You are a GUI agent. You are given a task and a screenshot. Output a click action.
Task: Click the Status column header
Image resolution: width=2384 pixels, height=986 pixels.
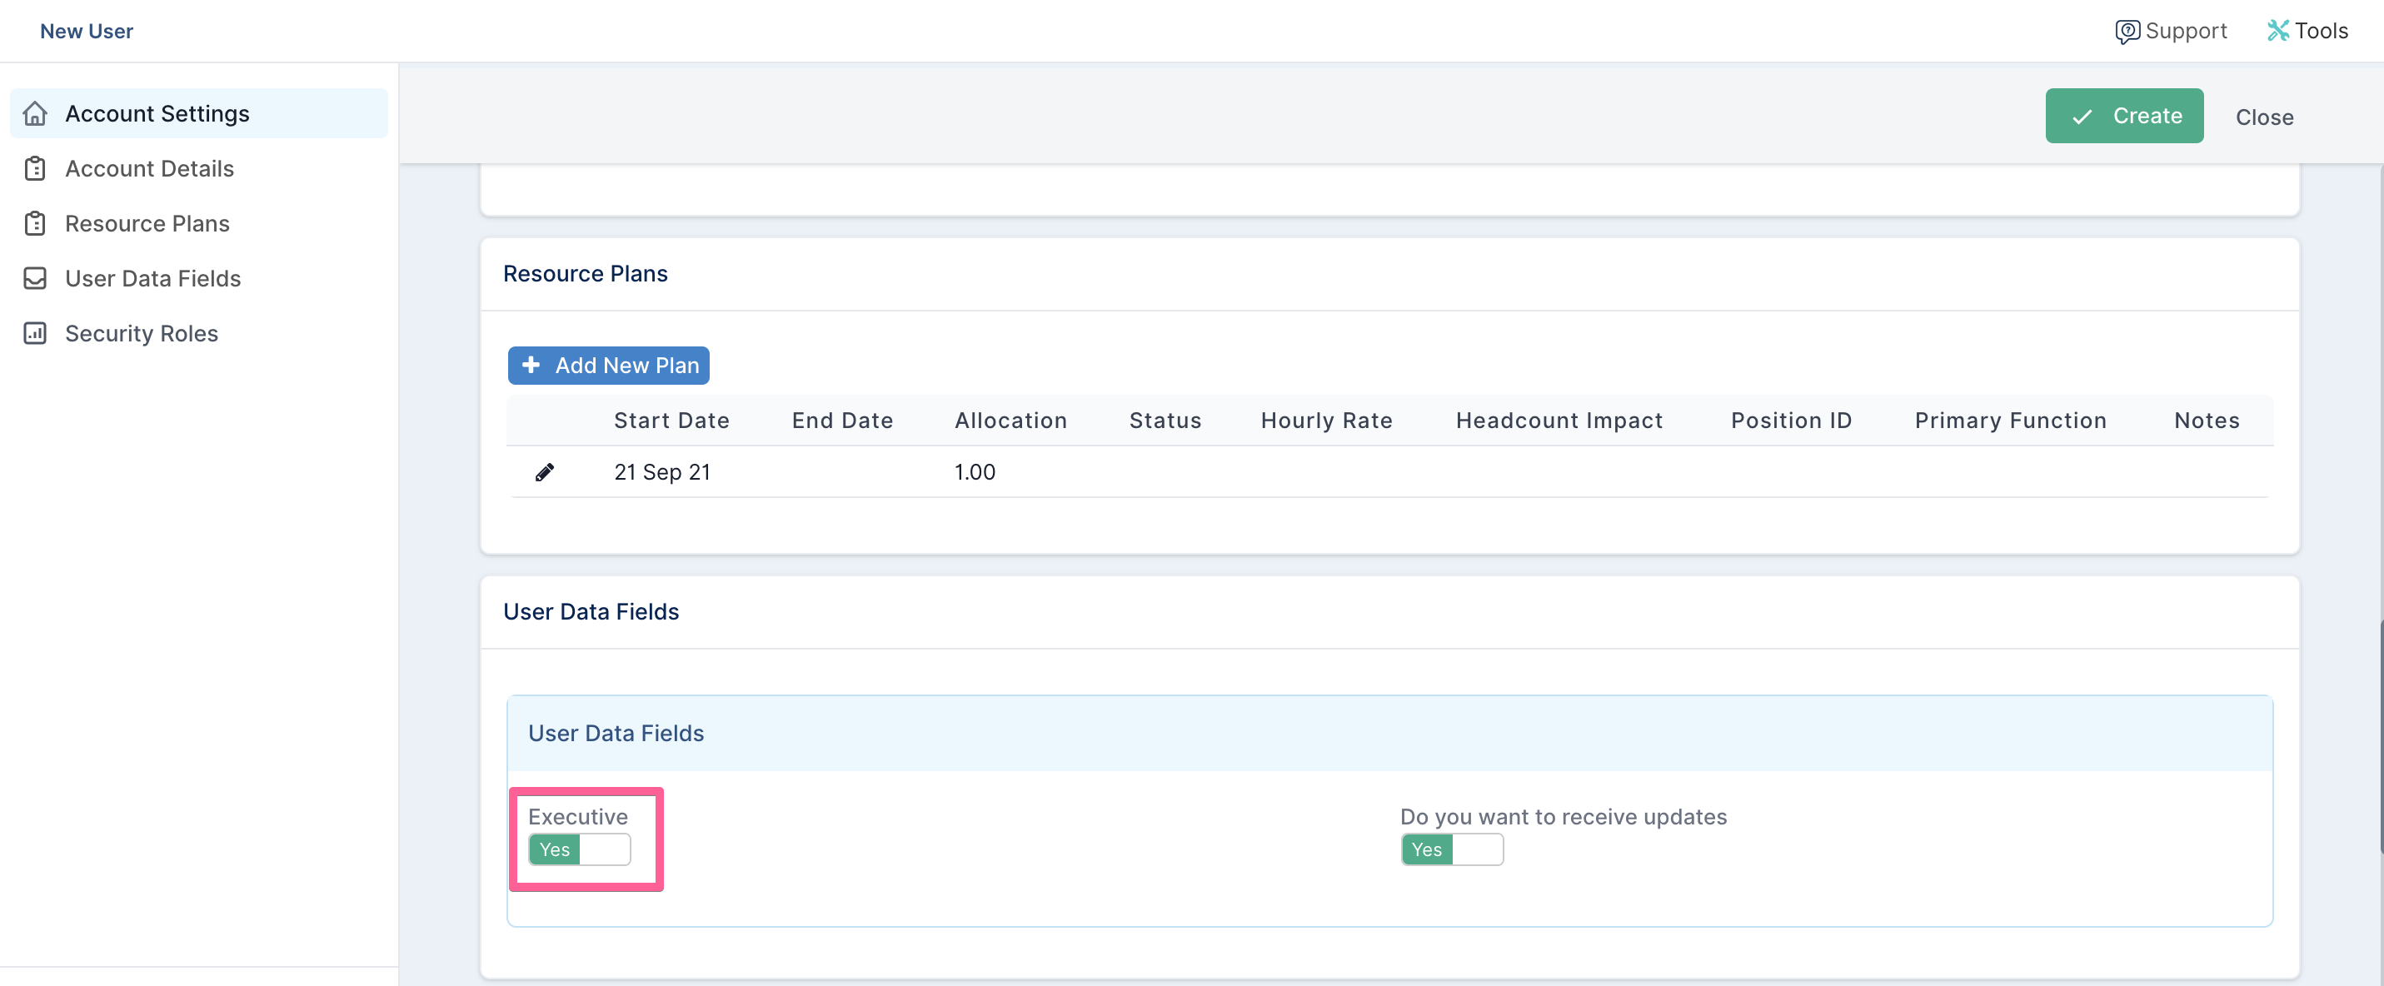1165,420
